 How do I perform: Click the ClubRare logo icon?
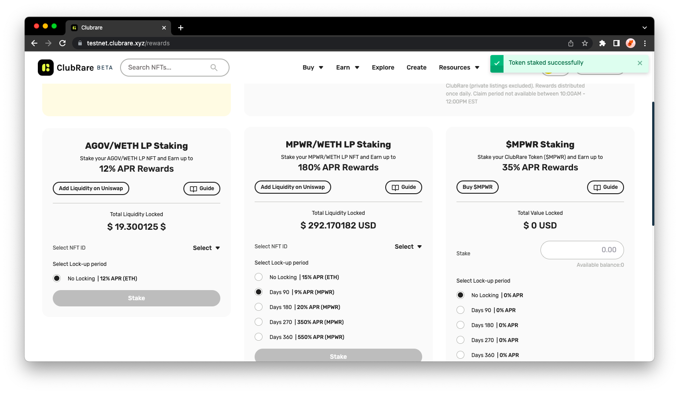(46, 67)
